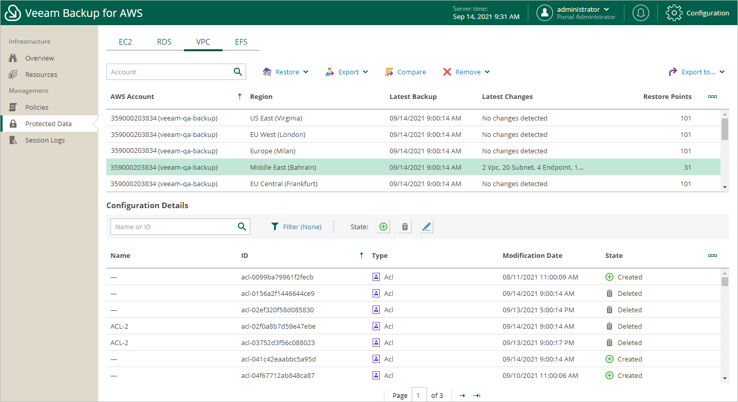Toggle the Created state filter
Viewport: 738px width, 402px height.
point(383,226)
